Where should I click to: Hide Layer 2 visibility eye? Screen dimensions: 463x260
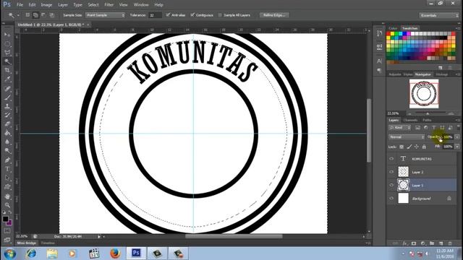391,172
